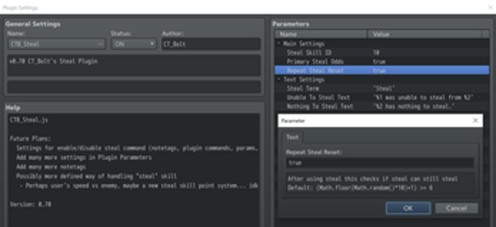Open the Status ON dropdown
Viewport: 496px width, 227px height.
click(x=133, y=44)
